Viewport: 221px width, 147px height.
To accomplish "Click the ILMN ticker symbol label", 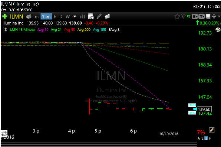I will pyautogui.click(x=16, y=17).
